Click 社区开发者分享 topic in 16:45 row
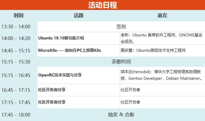This screenshot has height=121, width=205. coord(52,90)
